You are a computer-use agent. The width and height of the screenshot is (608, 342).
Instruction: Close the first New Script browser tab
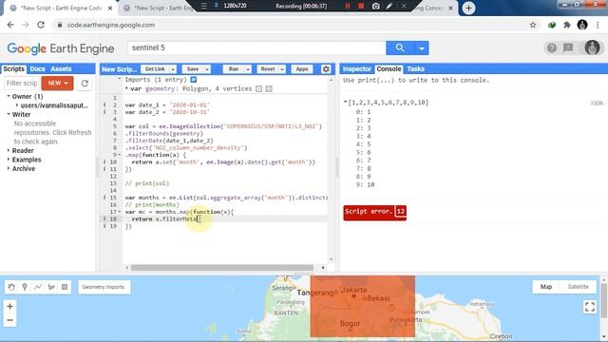(110, 9)
